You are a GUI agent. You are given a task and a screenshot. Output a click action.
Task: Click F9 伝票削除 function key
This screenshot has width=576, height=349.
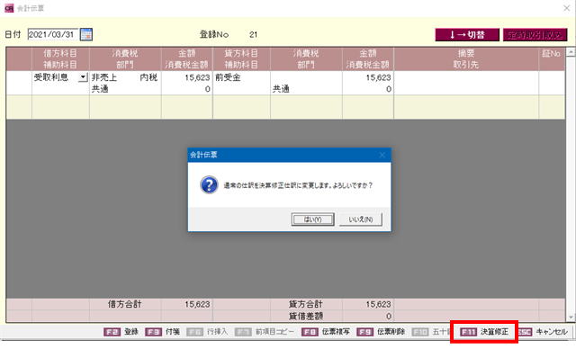pyautogui.click(x=381, y=332)
